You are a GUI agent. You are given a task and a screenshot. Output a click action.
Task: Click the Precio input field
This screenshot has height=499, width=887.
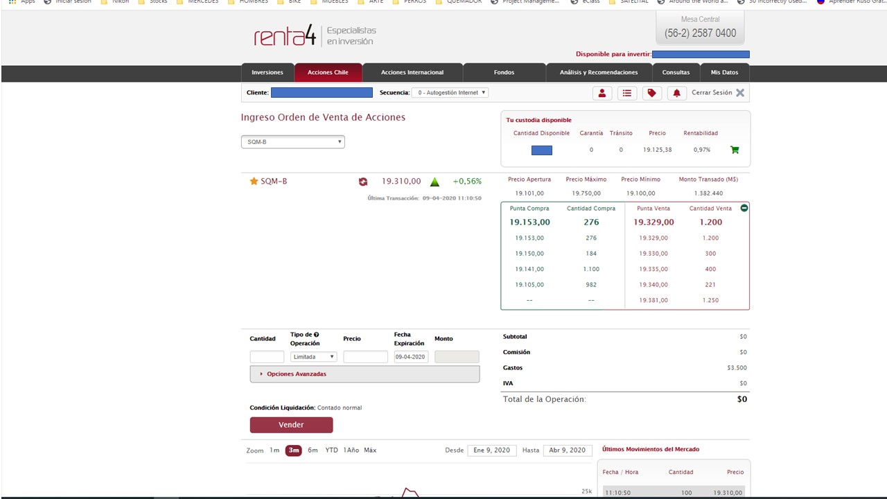coord(365,357)
